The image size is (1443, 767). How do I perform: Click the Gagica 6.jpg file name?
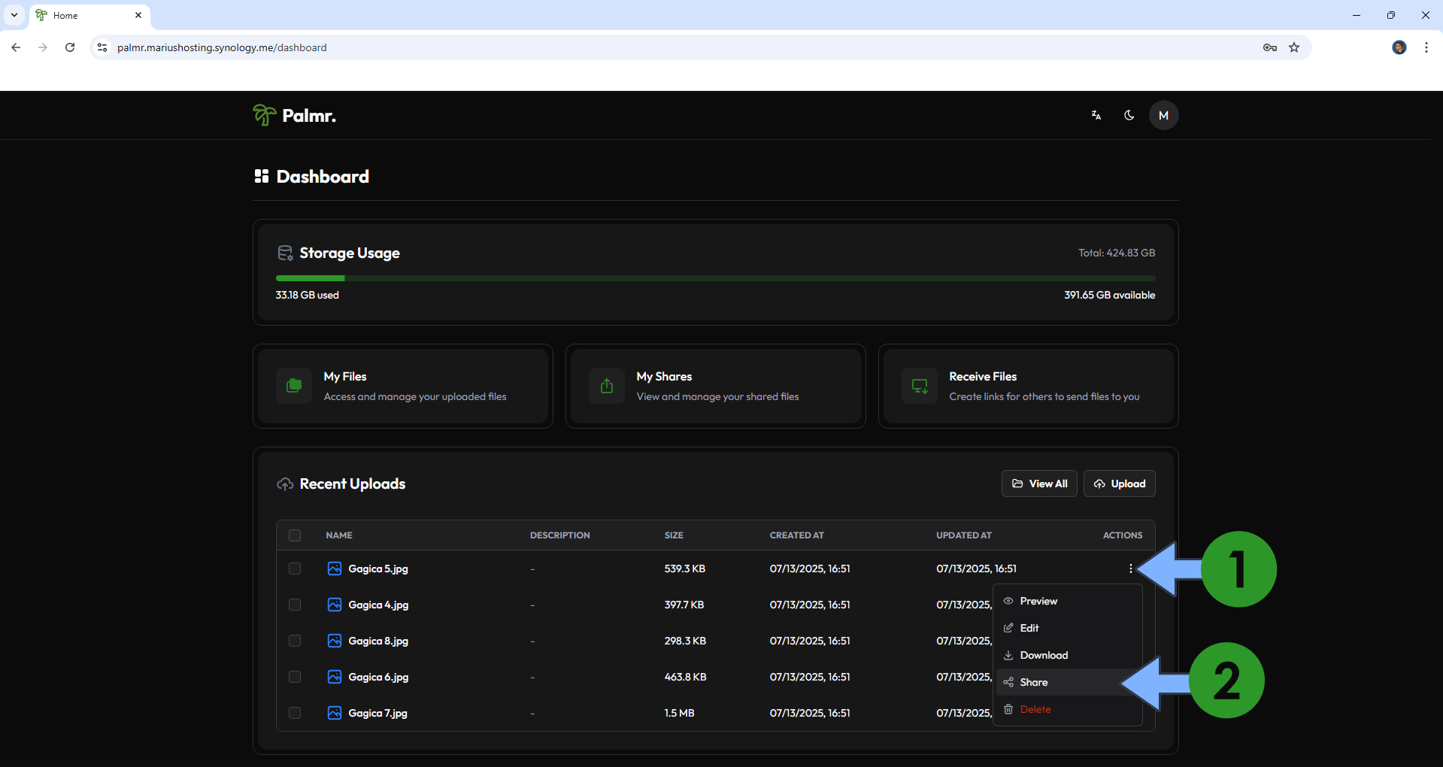[378, 677]
